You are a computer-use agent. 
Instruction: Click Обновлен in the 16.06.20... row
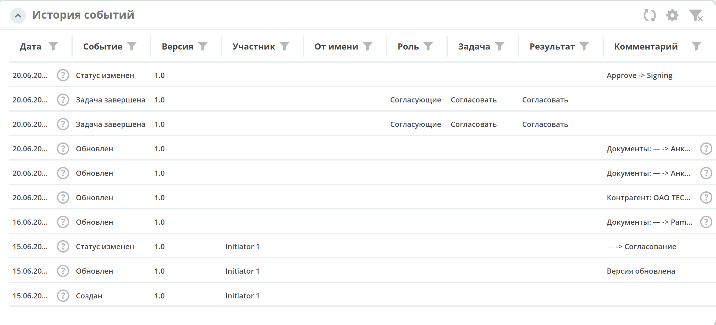[94, 222]
